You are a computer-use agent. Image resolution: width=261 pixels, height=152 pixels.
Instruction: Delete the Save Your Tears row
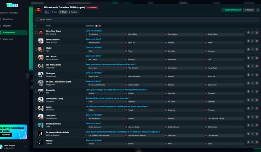point(257,33)
